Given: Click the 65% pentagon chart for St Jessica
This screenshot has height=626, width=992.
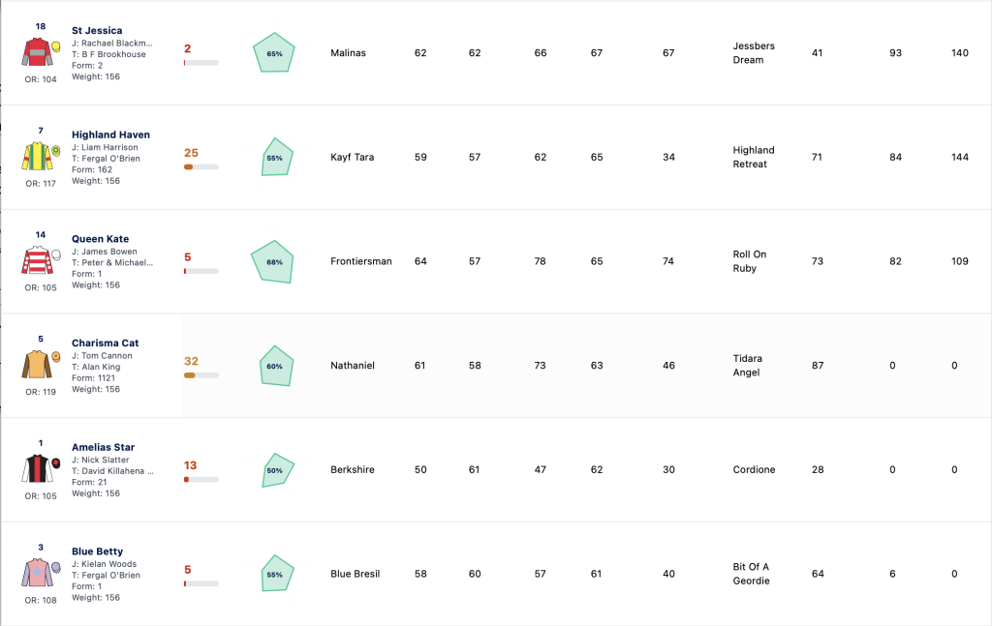Looking at the screenshot, I should tap(274, 52).
